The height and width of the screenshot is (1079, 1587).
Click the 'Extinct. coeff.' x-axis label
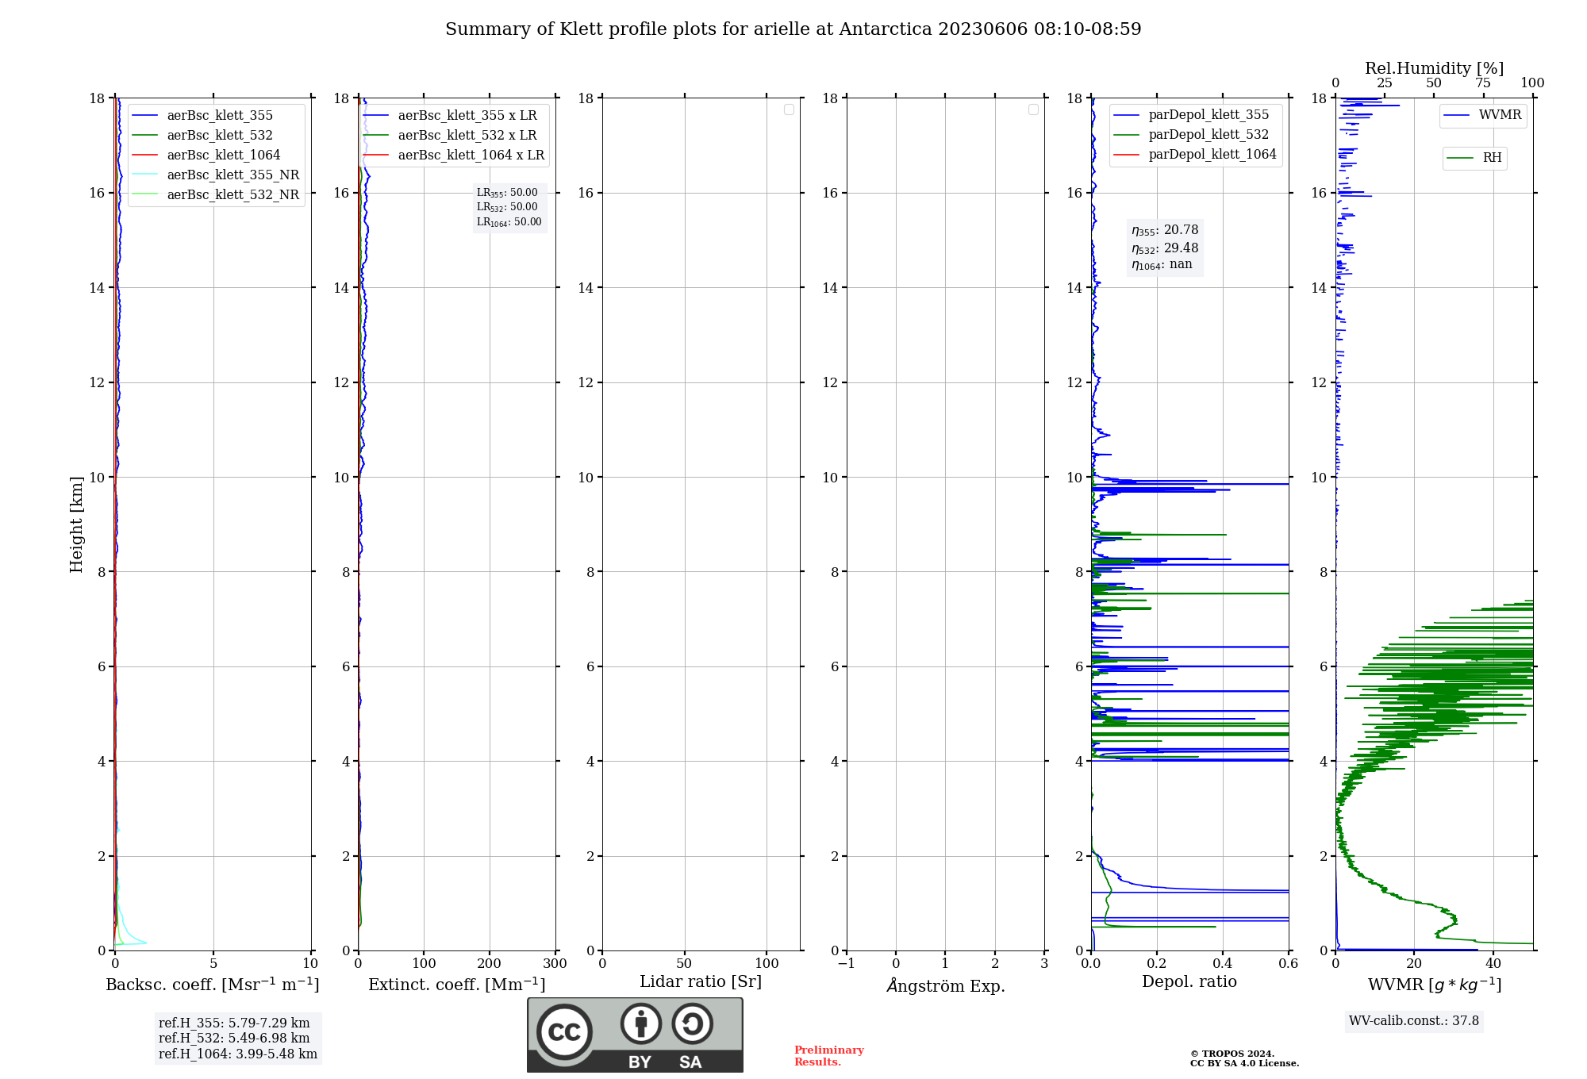(x=457, y=985)
